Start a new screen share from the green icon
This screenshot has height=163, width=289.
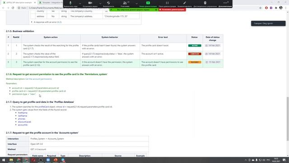(x=148, y=3)
